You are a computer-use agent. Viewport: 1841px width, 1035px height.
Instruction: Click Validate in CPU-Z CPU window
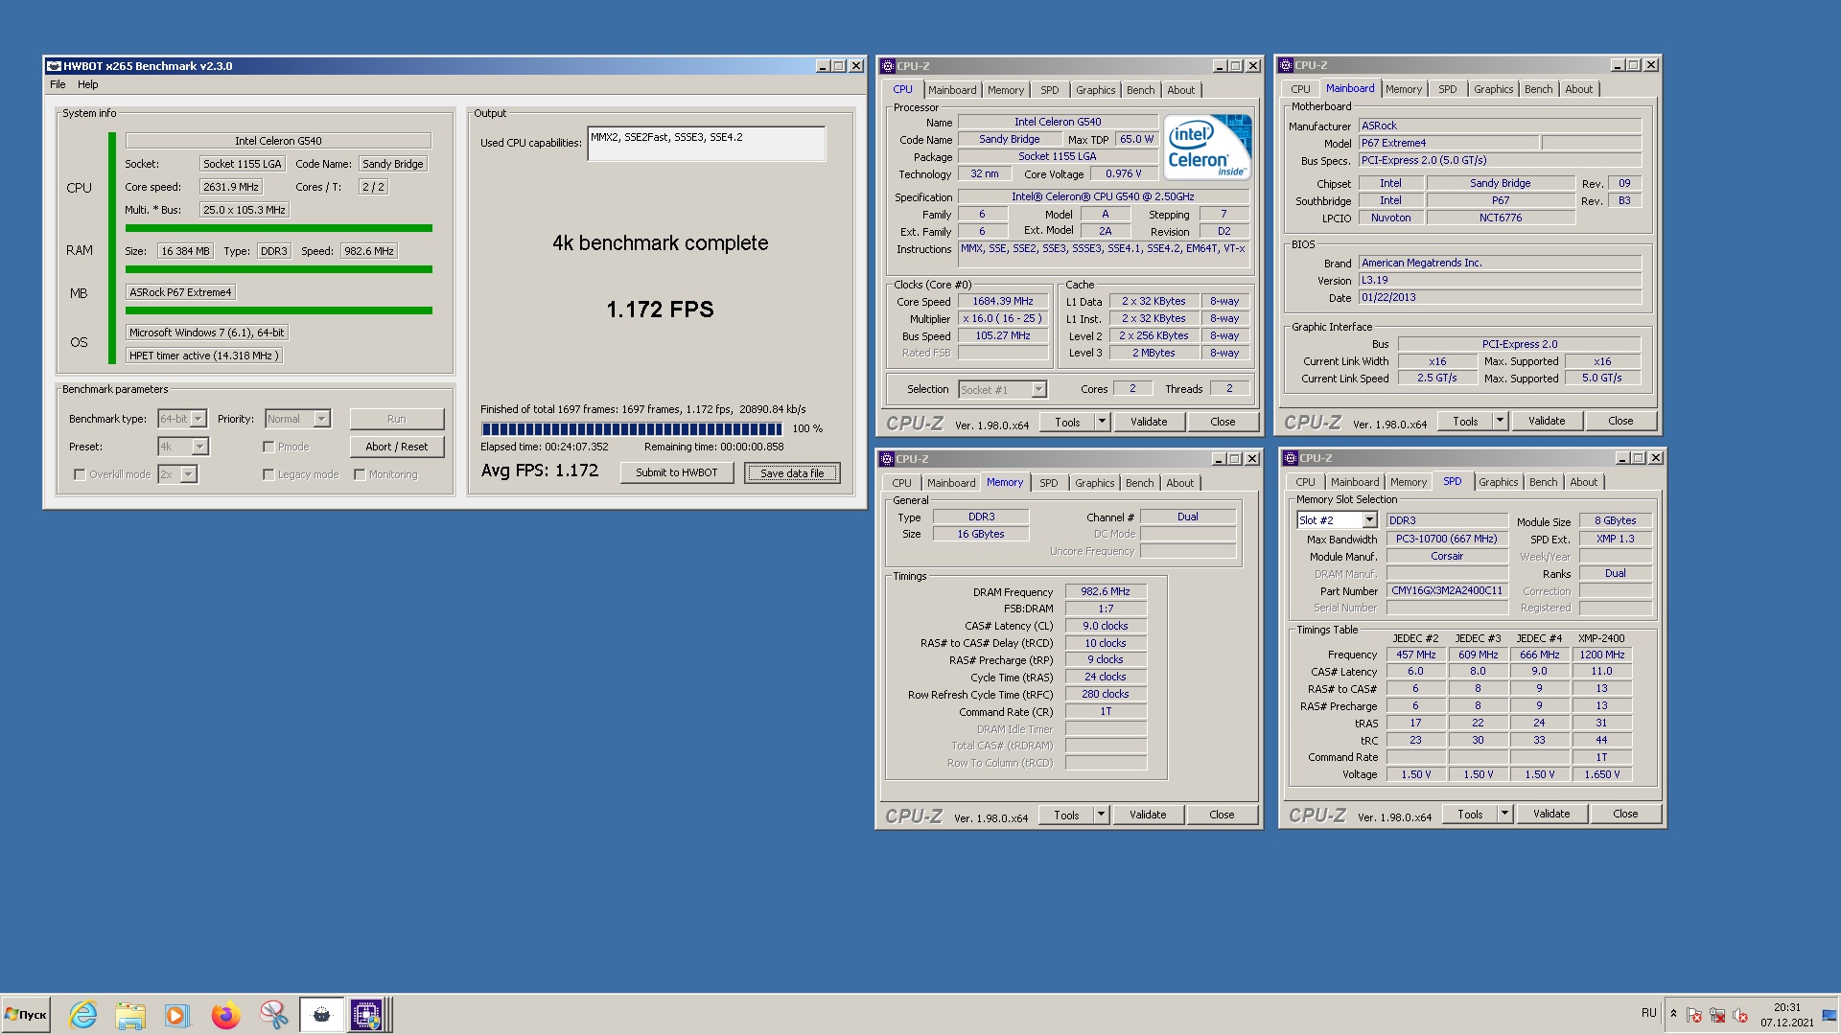[1149, 422]
